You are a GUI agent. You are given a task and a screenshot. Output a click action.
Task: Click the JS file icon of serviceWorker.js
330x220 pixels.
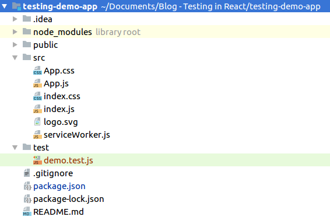tap(37, 135)
